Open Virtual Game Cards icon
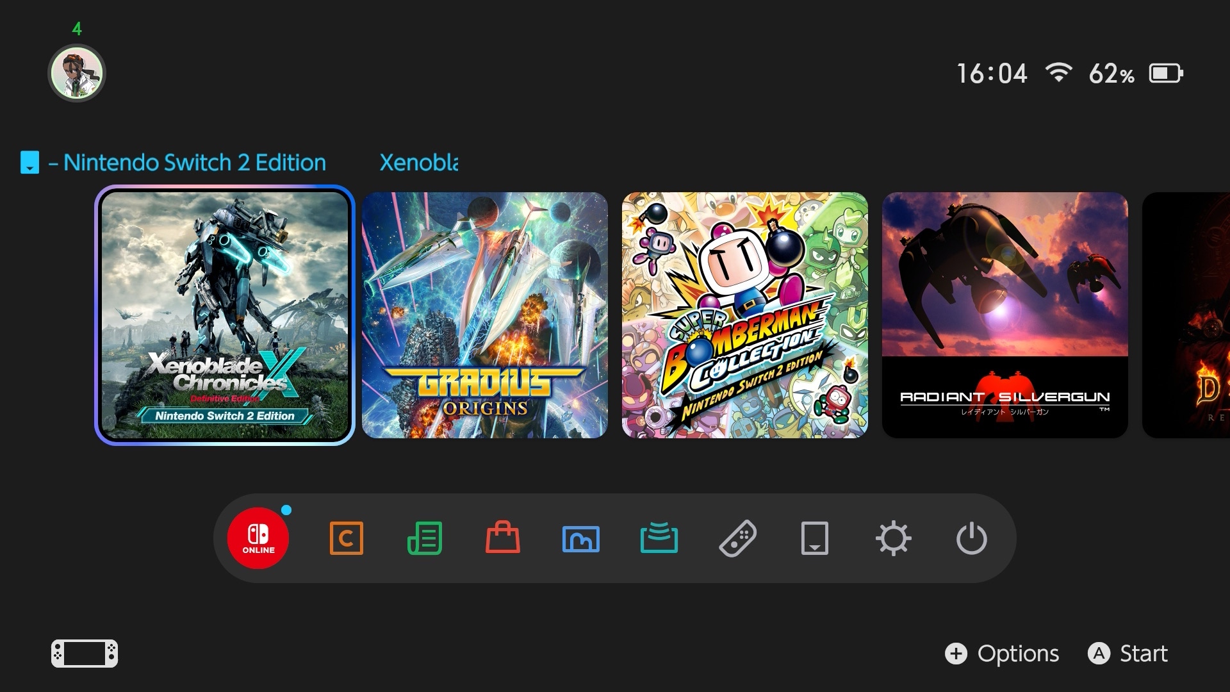Viewport: 1230px width, 692px height. (x=815, y=538)
